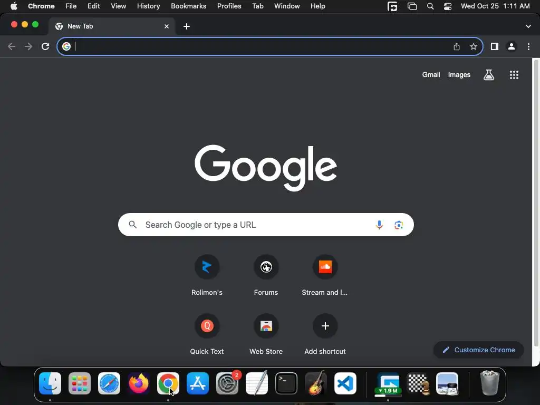Viewport: 540px width, 405px height.
Task: Open Terminal from the Dock
Action: click(286, 383)
